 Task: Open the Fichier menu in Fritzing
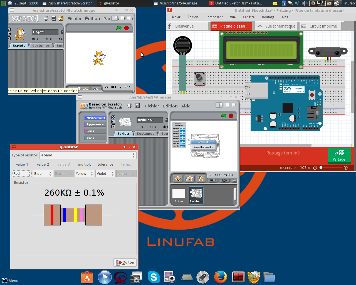(x=175, y=17)
